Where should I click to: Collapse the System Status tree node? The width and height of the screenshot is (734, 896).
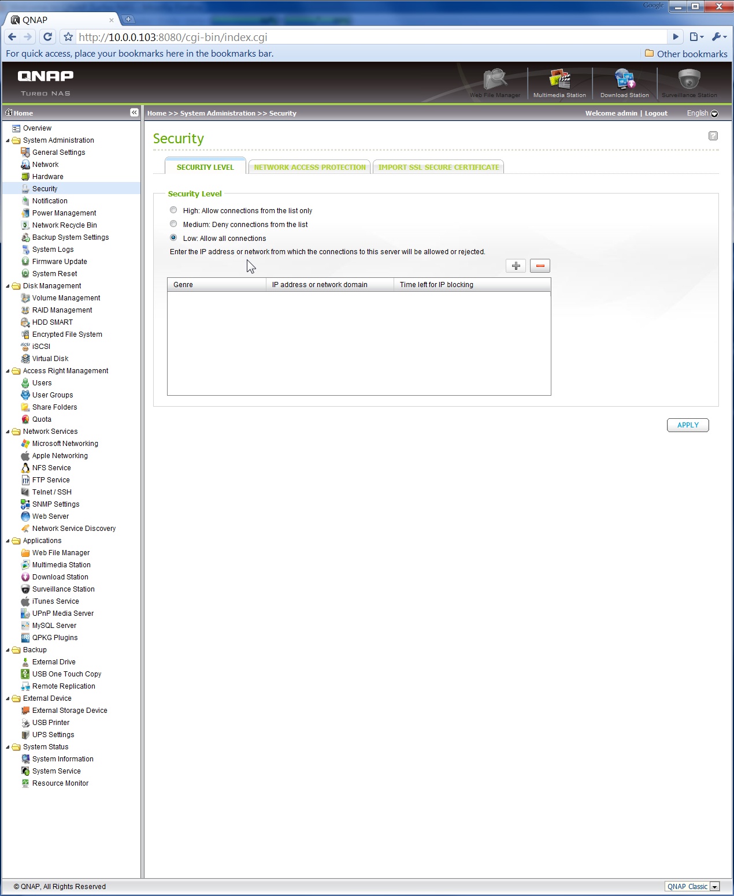pyautogui.click(x=8, y=747)
